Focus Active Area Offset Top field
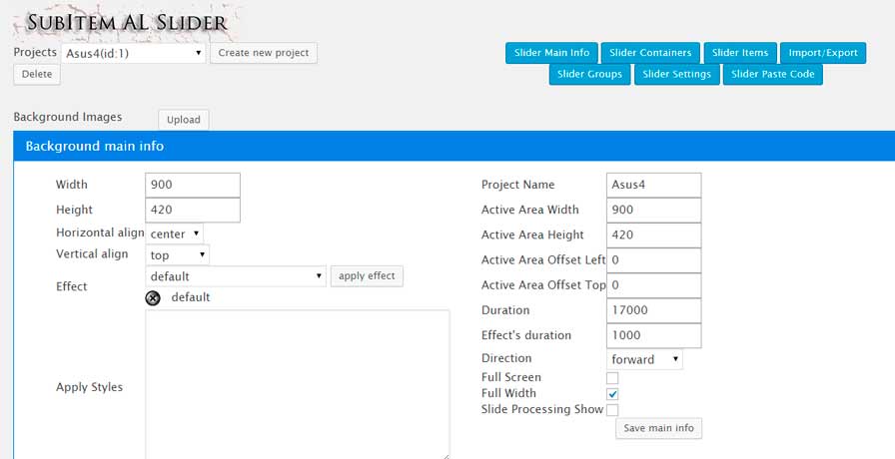The height and width of the screenshot is (459, 895). [654, 285]
